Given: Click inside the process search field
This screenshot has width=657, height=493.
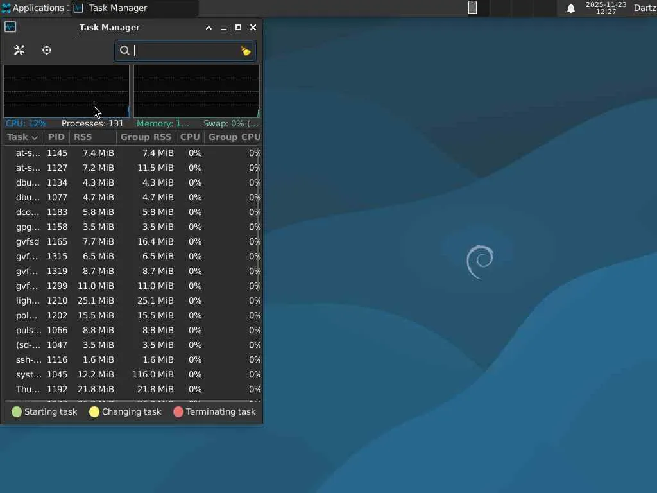Looking at the screenshot, I should [185, 51].
